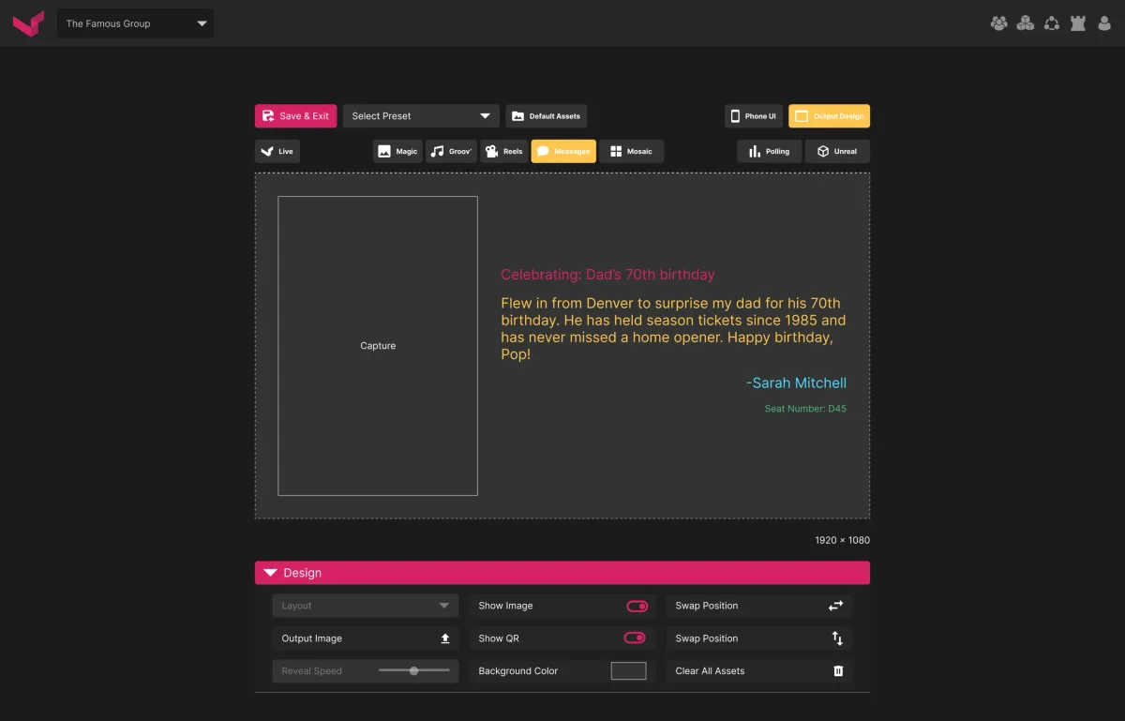Click the "Seat Number: D45" text
This screenshot has width=1125, height=721.
pyautogui.click(x=805, y=409)
